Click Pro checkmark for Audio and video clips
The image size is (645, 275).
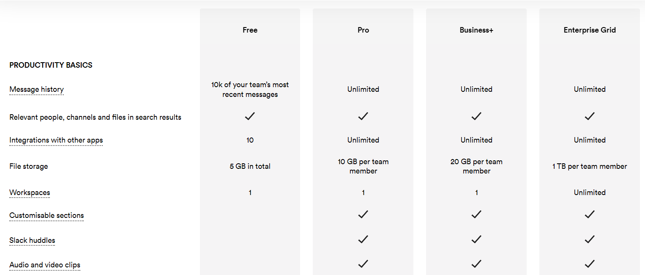(x=363, y=264)
